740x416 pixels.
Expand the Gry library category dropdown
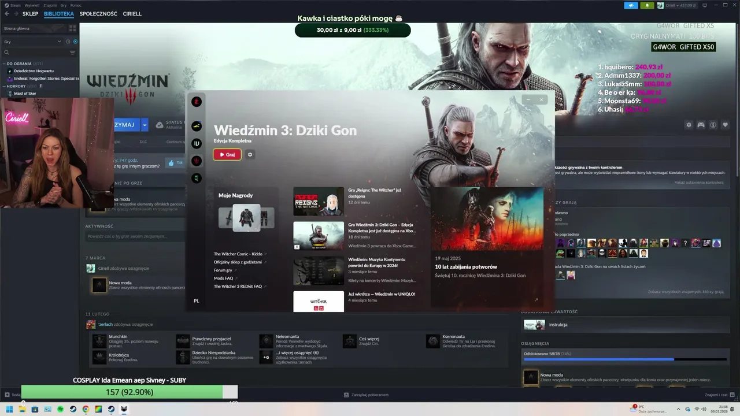(x=33, y=42)
